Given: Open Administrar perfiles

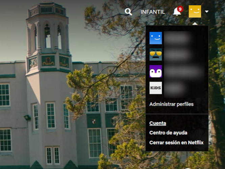Looking at the screenshot, I should (x=172, y=104).
